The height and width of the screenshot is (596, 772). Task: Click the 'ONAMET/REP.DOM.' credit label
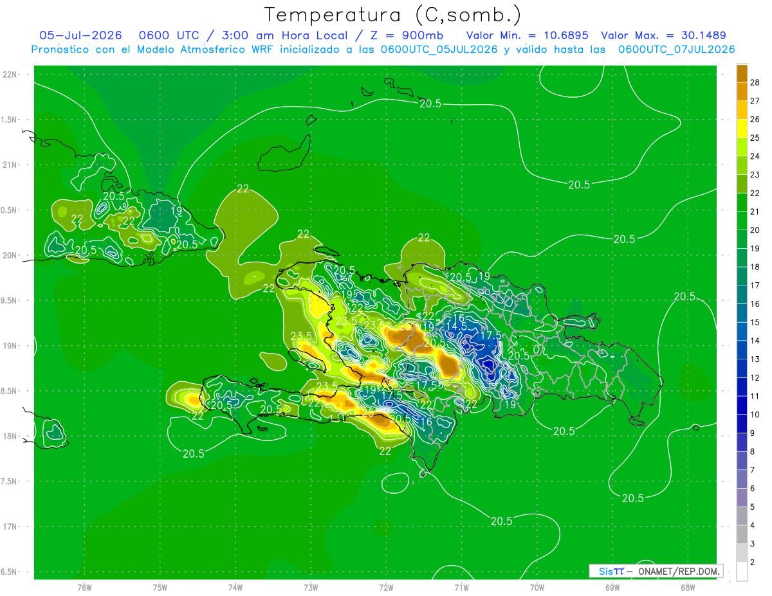679,571
